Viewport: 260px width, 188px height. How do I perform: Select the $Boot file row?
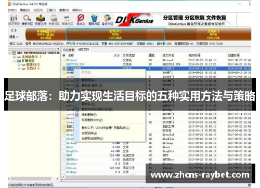[157, 147]
